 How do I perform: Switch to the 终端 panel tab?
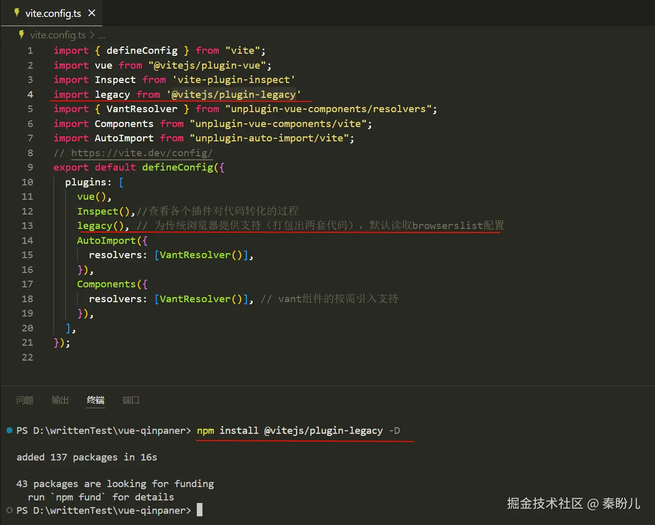click(x=95, y=400)
